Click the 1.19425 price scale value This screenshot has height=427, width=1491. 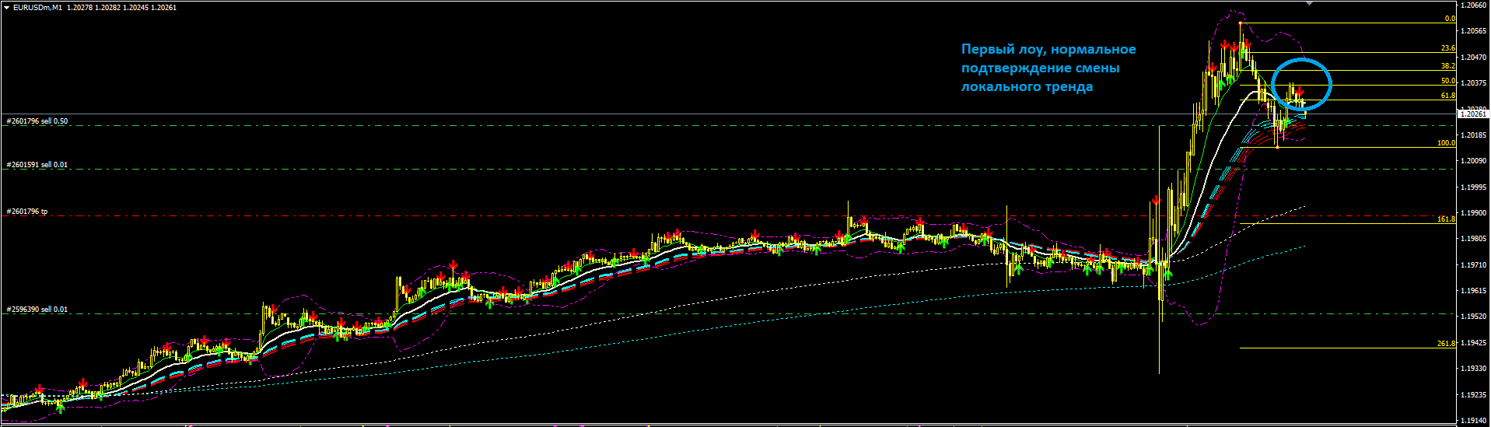1475,343
